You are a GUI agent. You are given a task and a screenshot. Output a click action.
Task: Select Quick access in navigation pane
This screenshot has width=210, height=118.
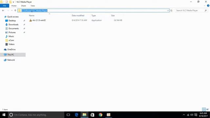tap(13, 17)
